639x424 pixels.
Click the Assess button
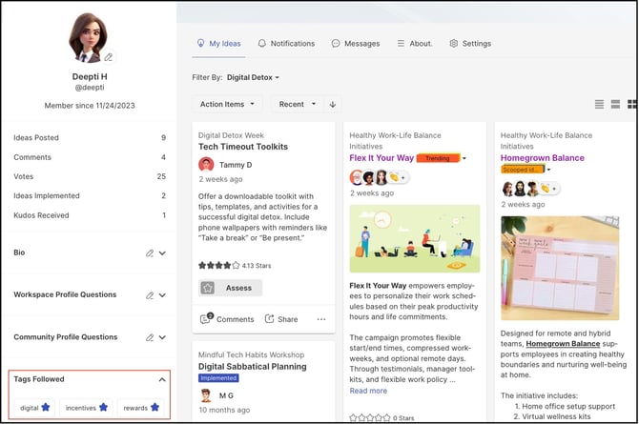pyautogui.click(x=230, y=288)
